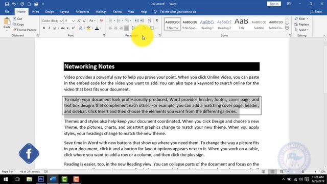
Task: Open file icon in Quick Access toolbar
Action: tap(36, 4)
